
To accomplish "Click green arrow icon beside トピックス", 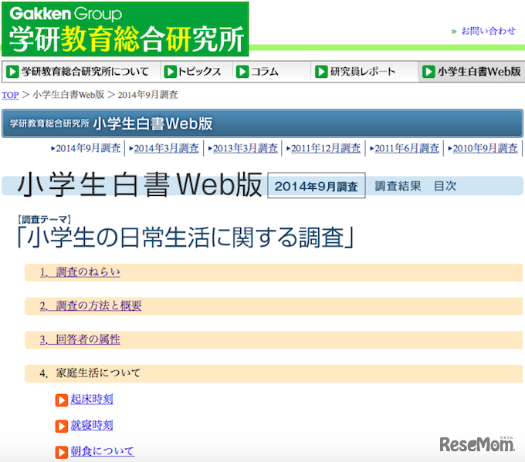I will pos(170,72).
